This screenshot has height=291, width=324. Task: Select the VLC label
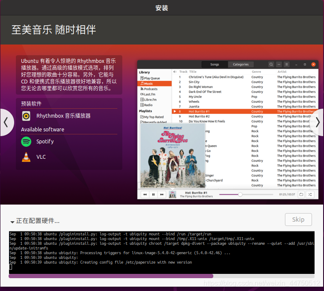41,157
